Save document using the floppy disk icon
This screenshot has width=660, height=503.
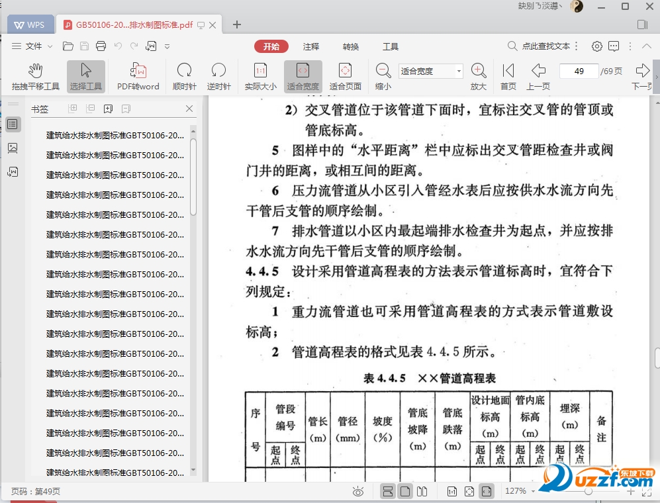84,46
